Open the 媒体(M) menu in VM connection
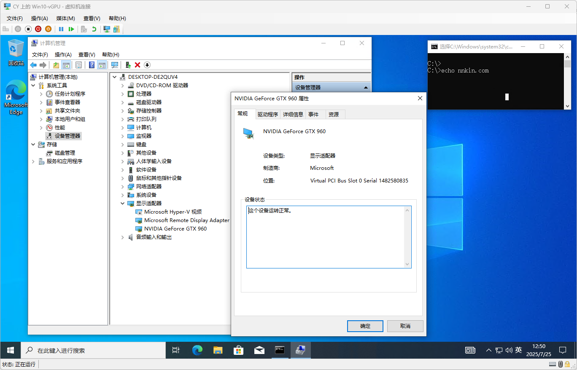Screen dimensions: 577x370 coord(65,19)
